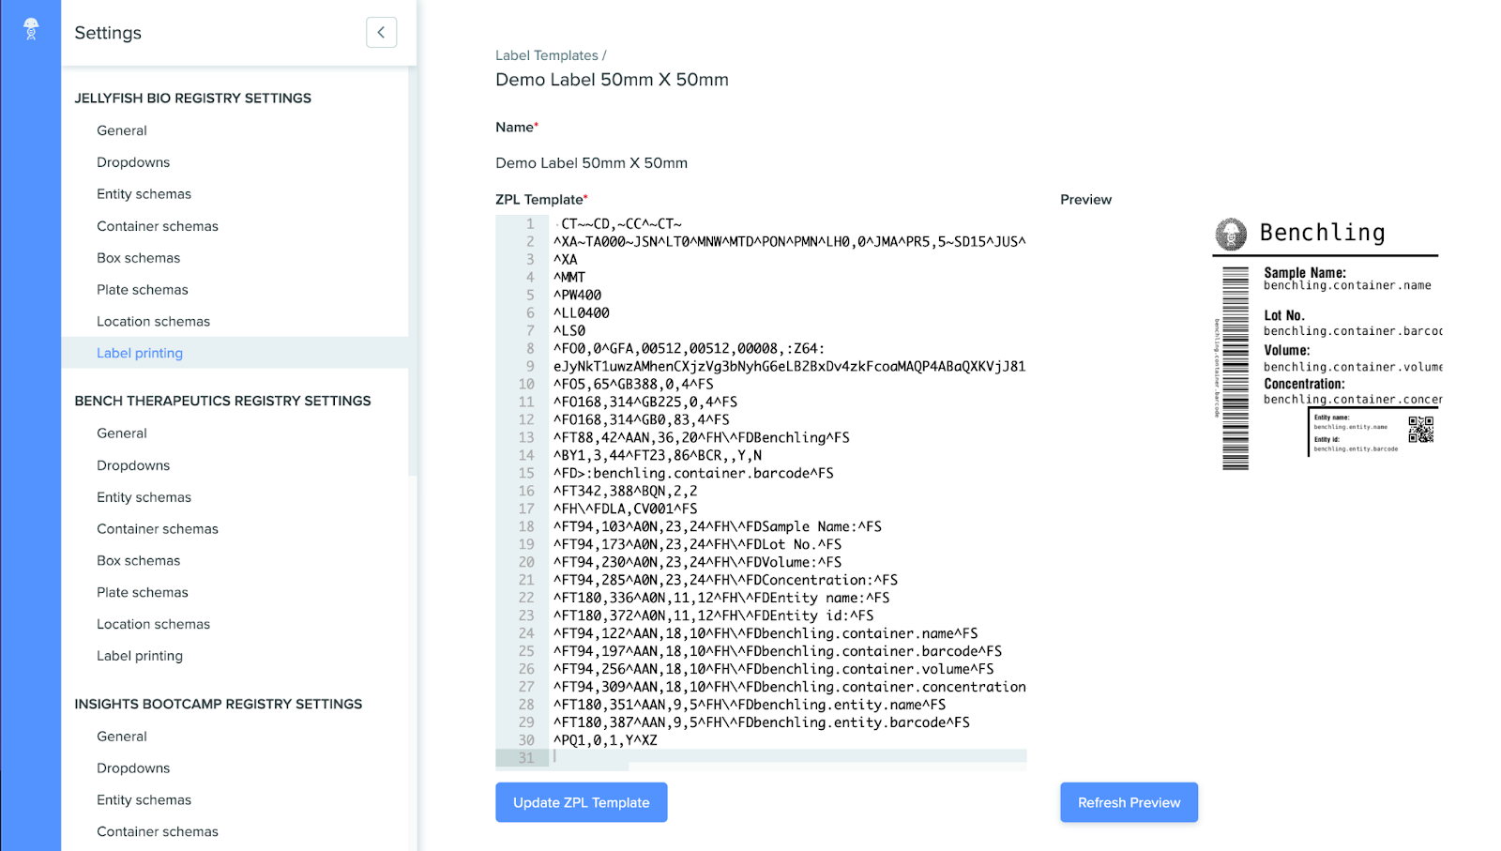
Task: Open Container schemas under Bench Therapeutics settings
Action: coord(158,529)
